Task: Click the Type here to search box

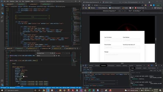Action: (19, 90)
